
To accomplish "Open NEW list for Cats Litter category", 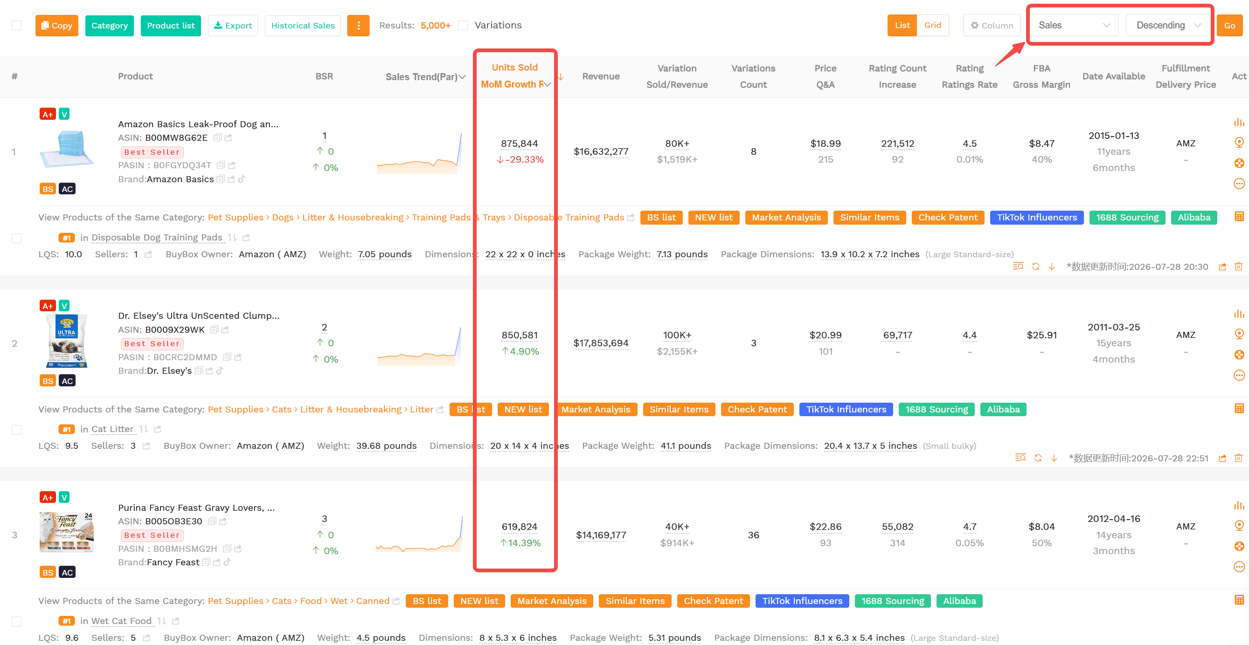I will coord(523,410).
